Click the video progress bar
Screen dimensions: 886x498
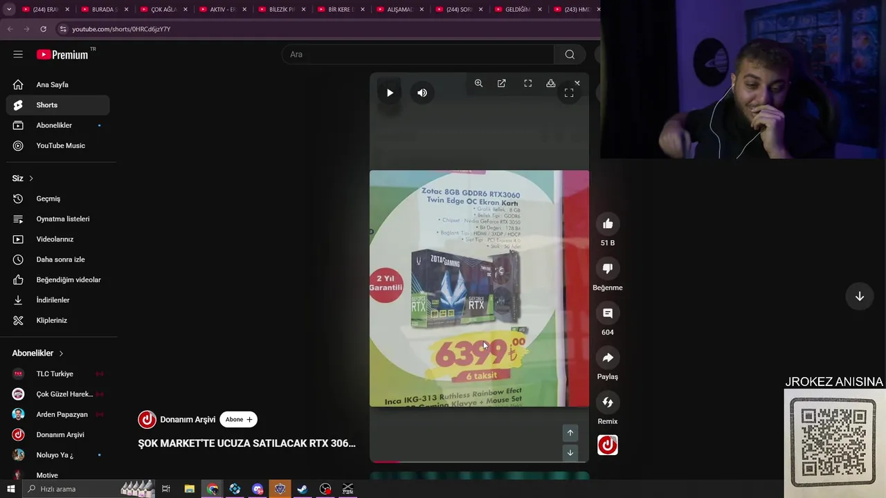coord(479,461)
